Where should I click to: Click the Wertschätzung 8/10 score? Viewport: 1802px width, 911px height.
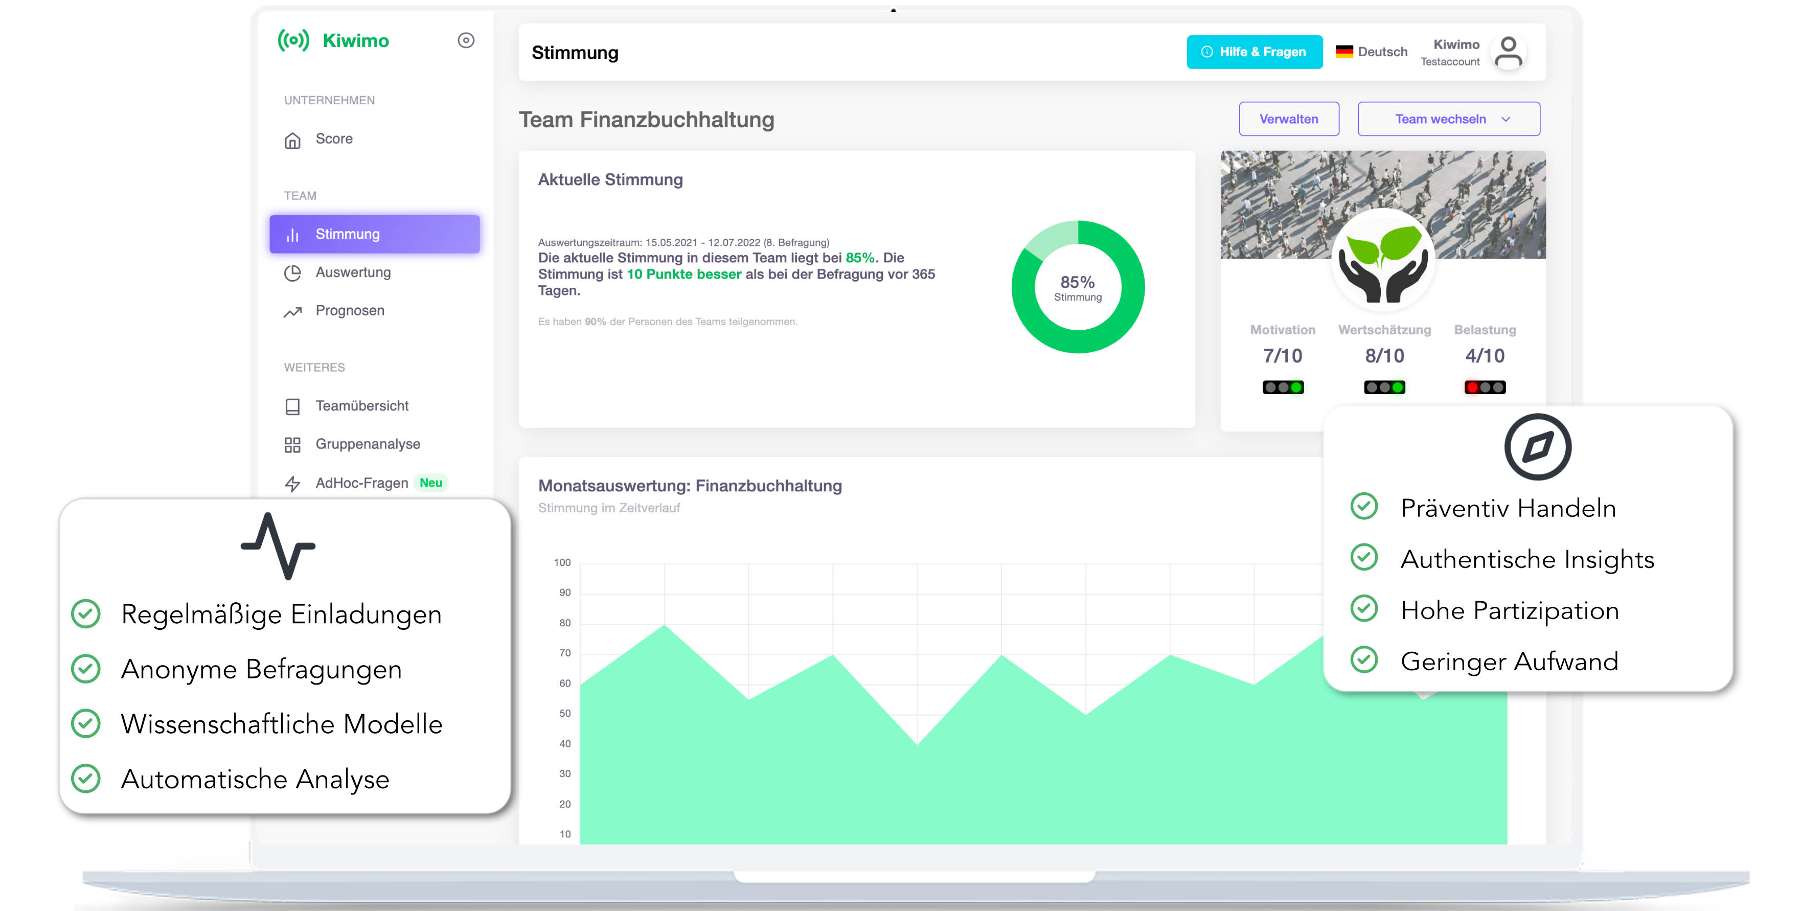tap(1384, 356)
